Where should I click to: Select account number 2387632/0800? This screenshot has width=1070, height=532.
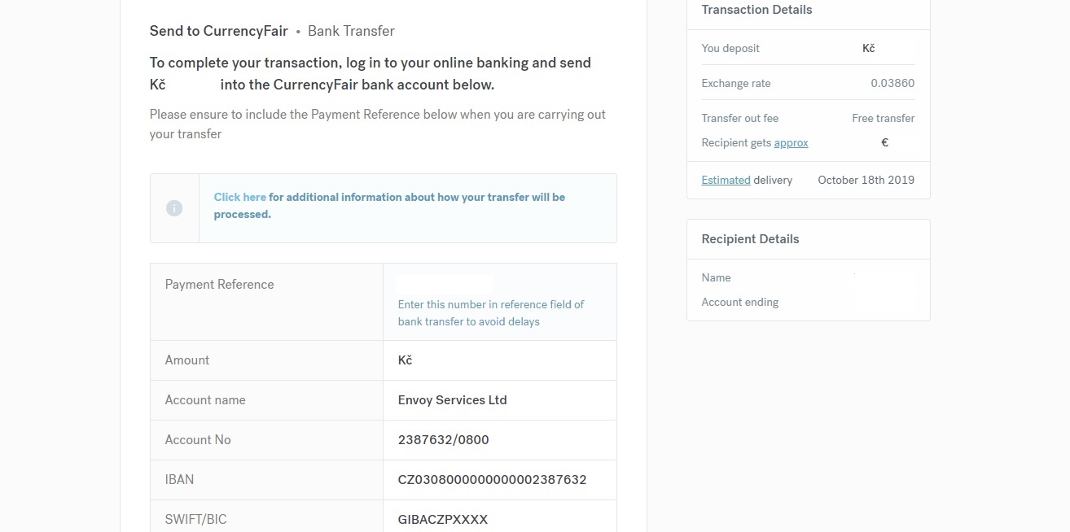point(443,439)
